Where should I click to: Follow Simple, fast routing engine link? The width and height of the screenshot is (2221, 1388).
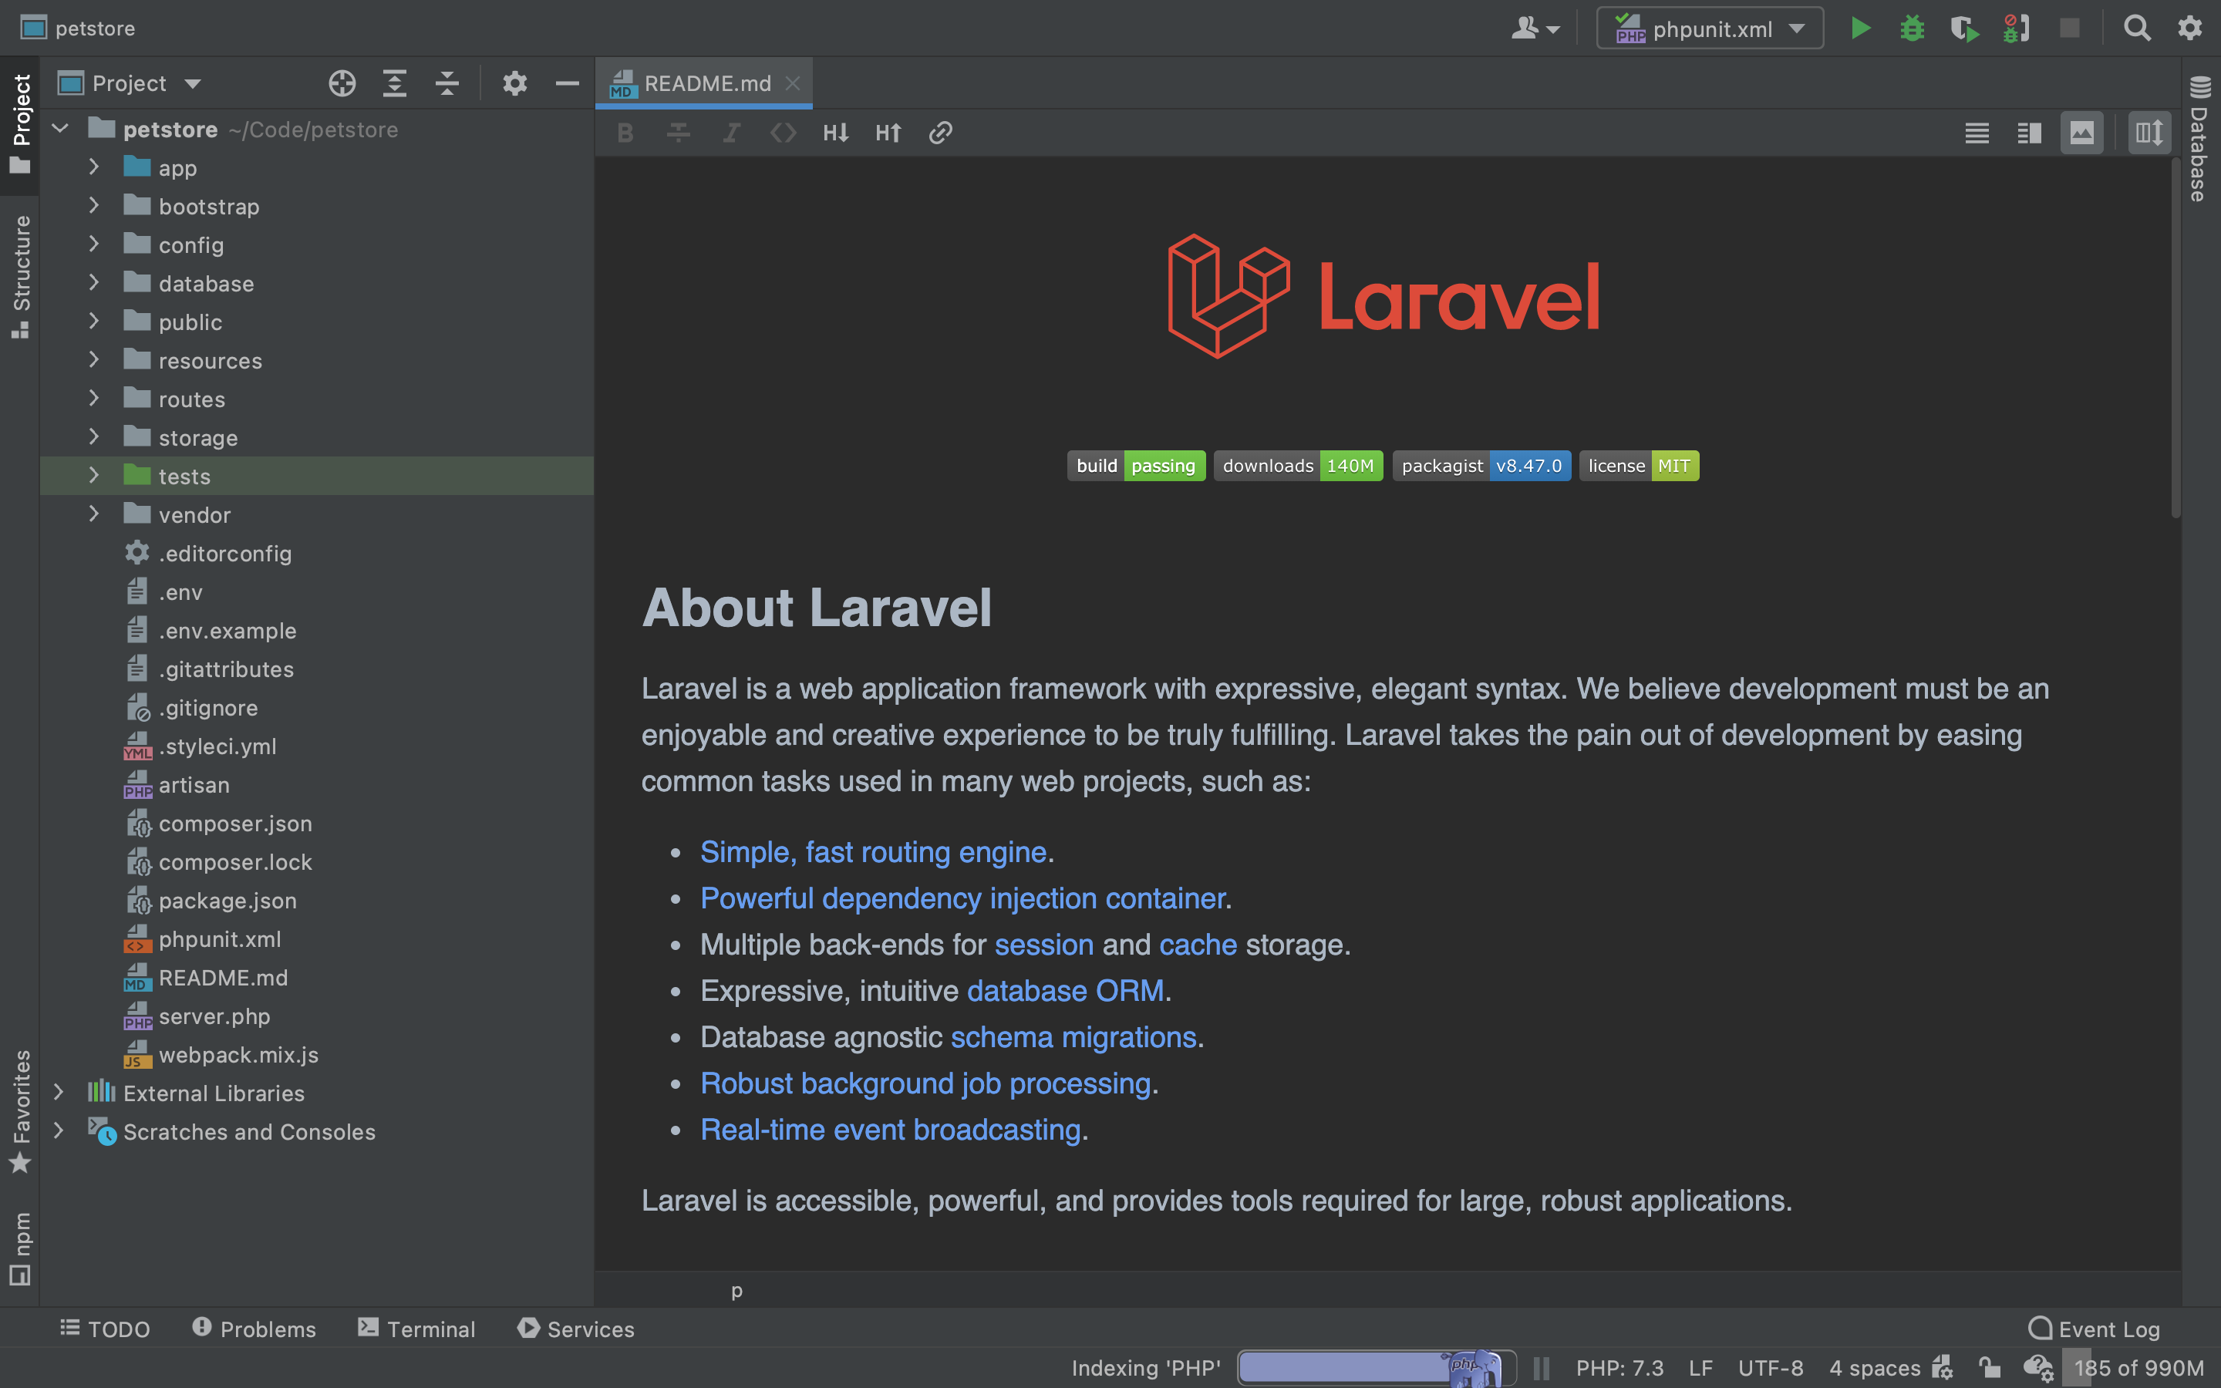point(873,852)
